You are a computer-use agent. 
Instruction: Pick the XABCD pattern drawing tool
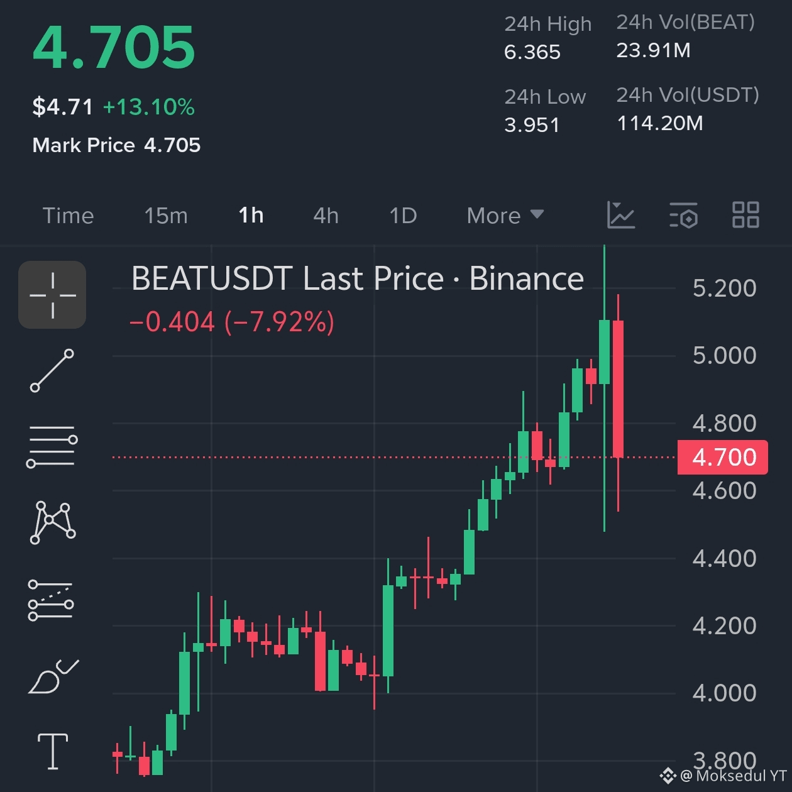[x=53, y=522]
